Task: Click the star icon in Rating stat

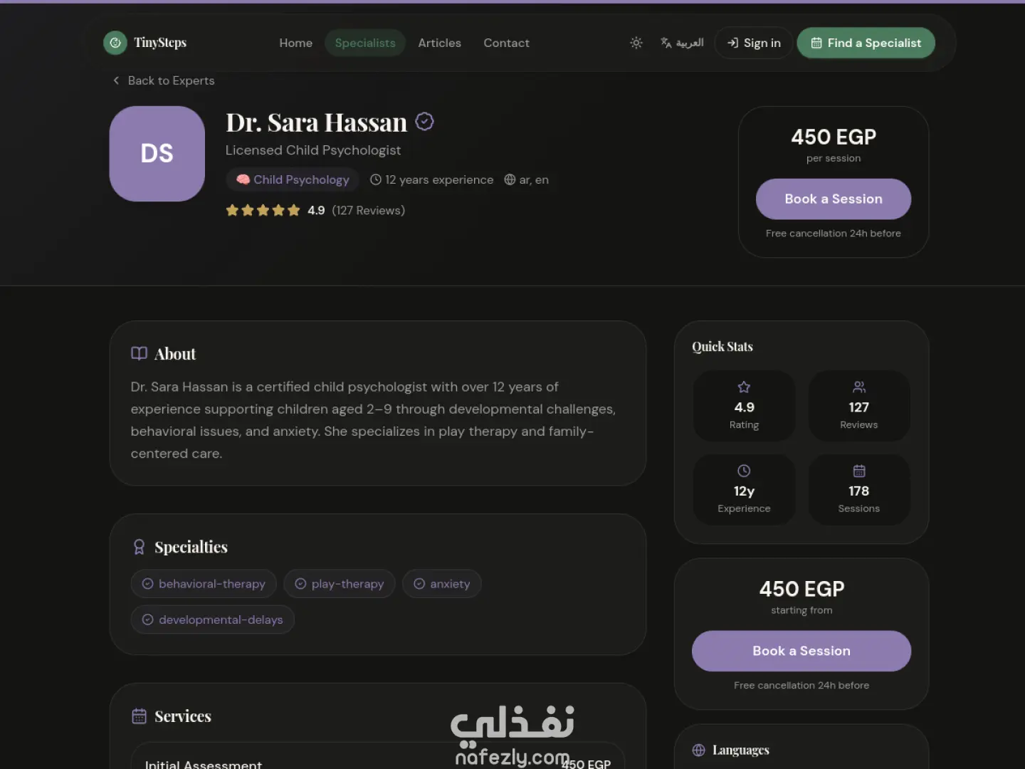Action: 744,387
